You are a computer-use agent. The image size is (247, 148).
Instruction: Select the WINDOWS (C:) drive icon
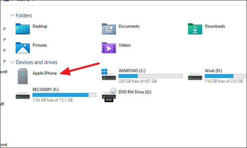109,75
